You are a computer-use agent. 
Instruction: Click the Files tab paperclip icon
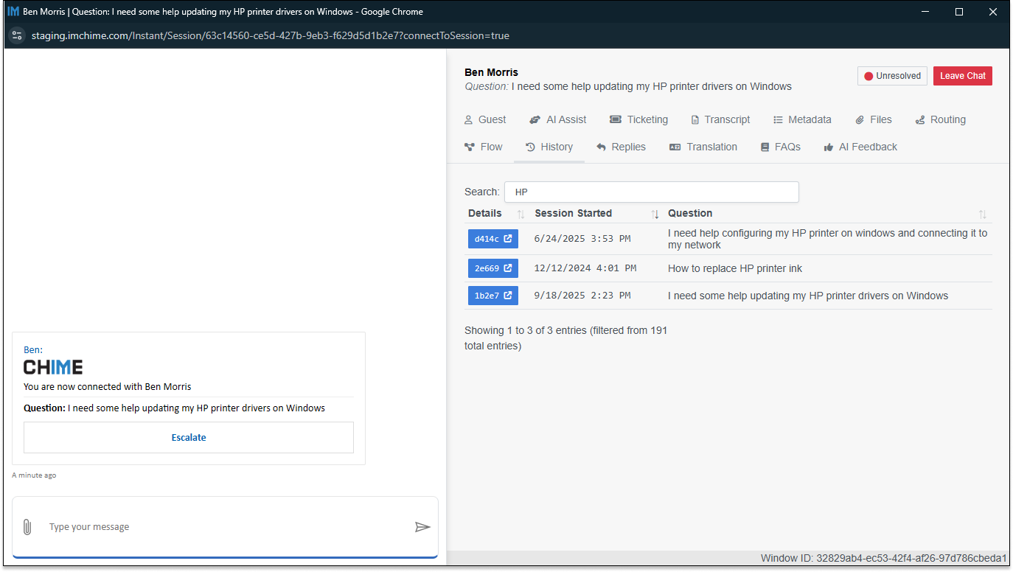coord(860,120)
